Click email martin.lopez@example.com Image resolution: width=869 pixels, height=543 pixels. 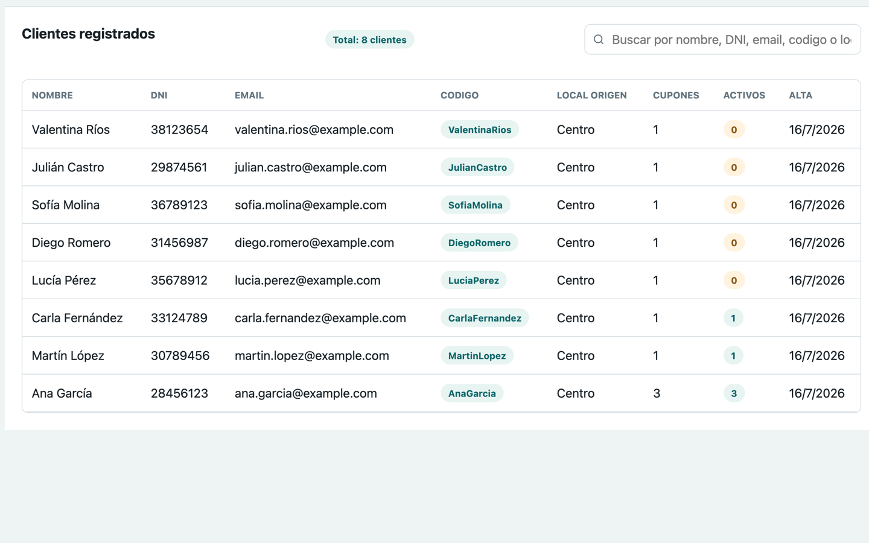tap(312, 356)
